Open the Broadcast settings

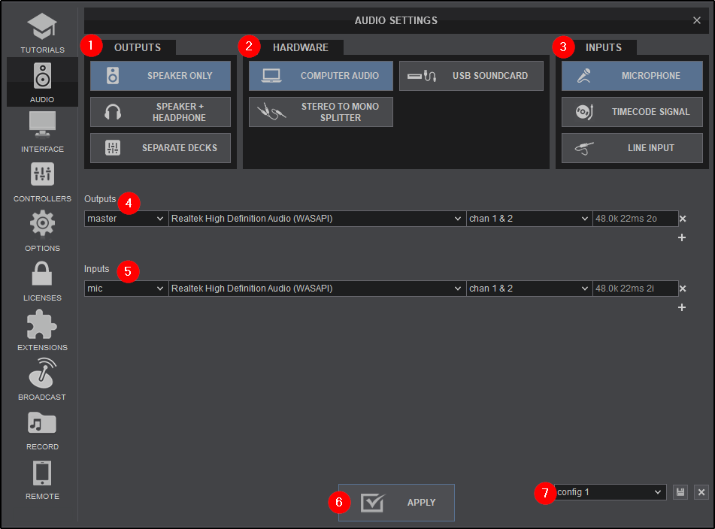coord(42,380)
